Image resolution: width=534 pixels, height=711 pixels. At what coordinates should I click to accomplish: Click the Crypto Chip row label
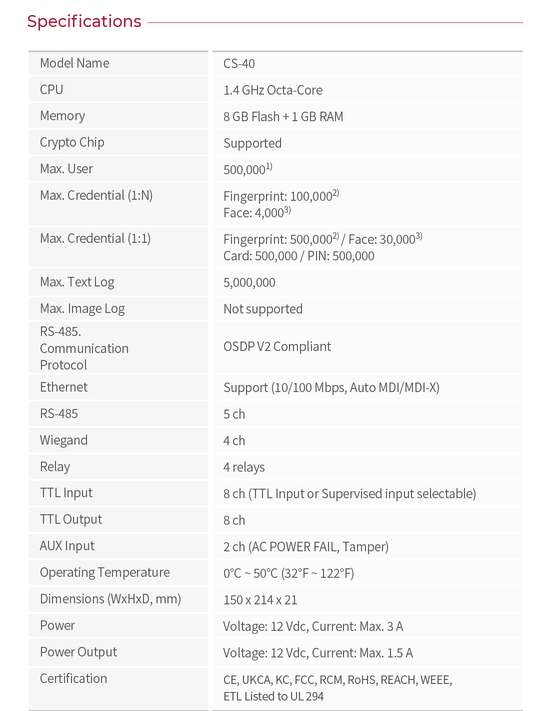click(x=72, y=142)
